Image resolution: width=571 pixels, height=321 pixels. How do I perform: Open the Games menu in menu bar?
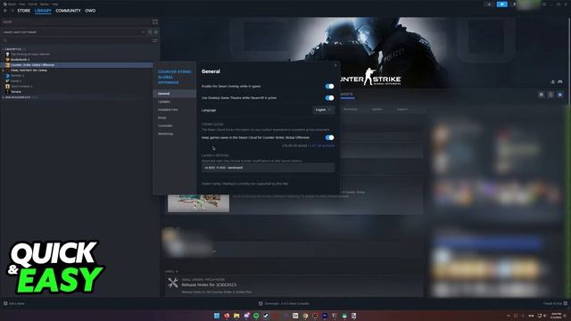coord(45,4)
